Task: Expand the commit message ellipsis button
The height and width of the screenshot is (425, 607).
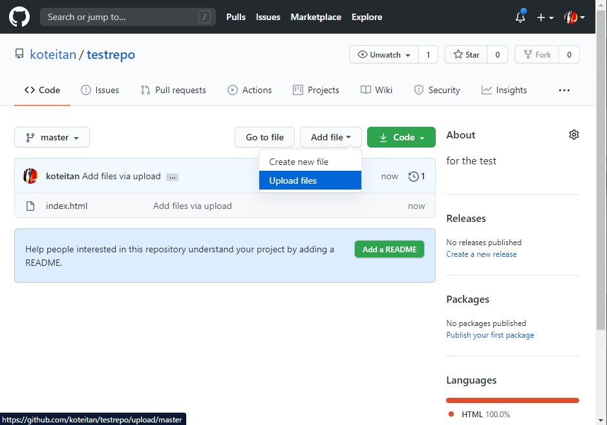Action: coord(172,177)
